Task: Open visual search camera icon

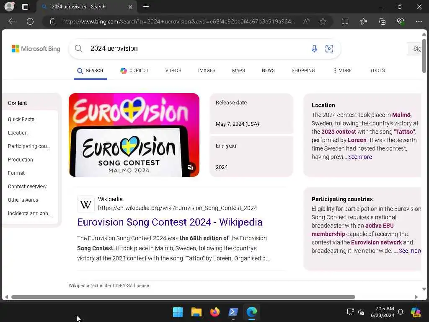Action: pos(329,49)
